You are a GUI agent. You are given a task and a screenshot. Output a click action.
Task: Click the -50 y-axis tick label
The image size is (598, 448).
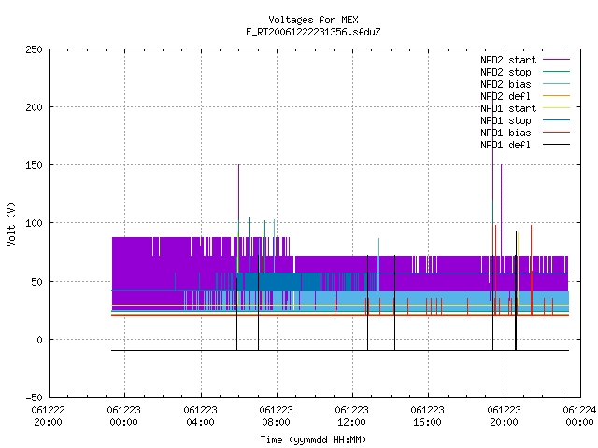(34, 398)
